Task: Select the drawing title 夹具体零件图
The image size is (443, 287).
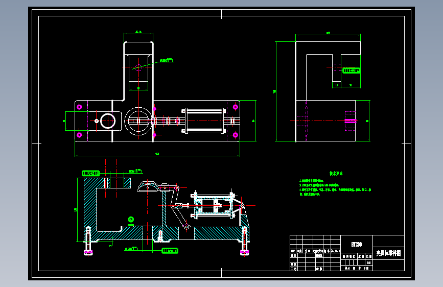Action: [x=388, y=253]
